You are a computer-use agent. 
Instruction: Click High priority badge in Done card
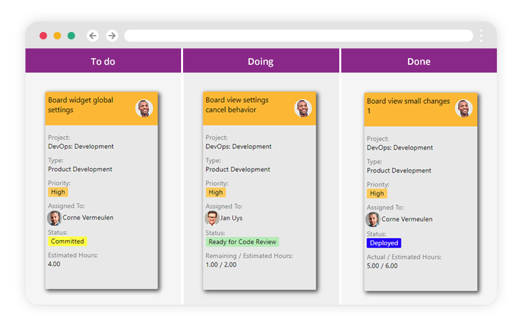tap(377, 193)
